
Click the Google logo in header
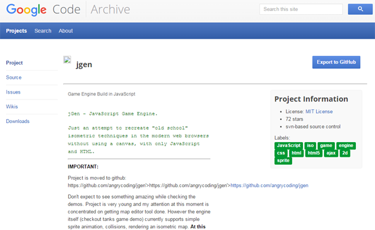coord(26,10)
